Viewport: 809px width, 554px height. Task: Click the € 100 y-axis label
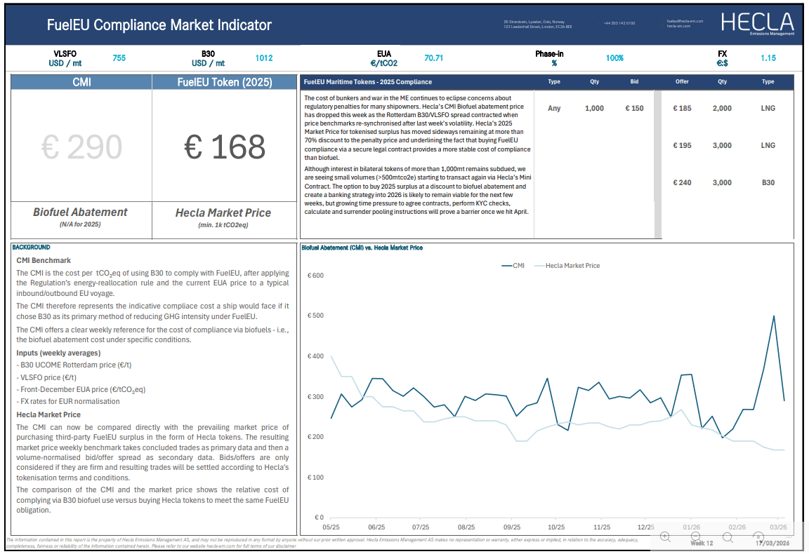[315, 478]
